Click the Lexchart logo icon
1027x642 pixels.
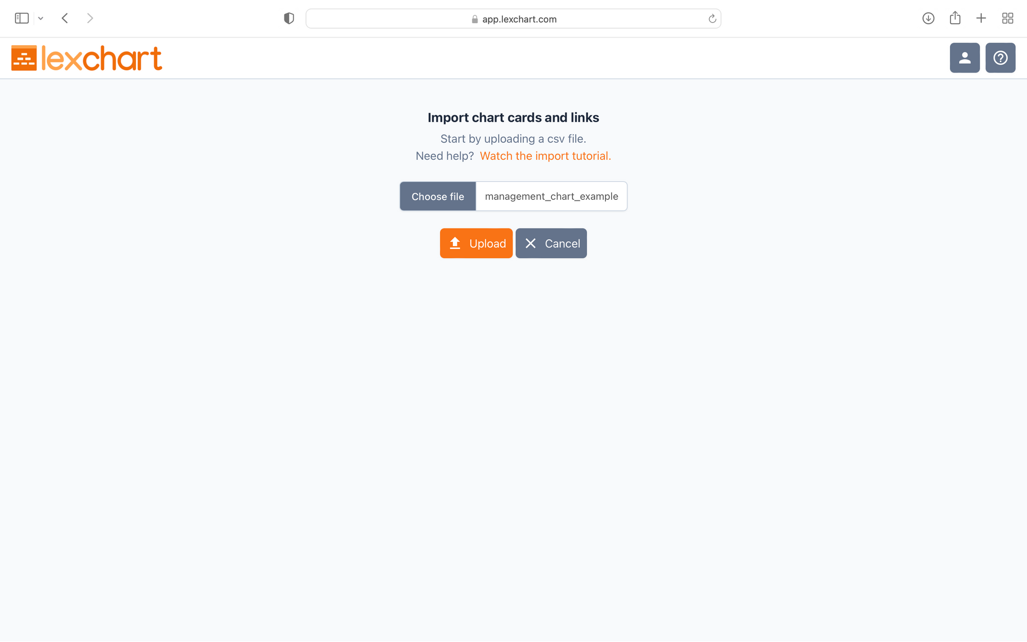(24, 58)
